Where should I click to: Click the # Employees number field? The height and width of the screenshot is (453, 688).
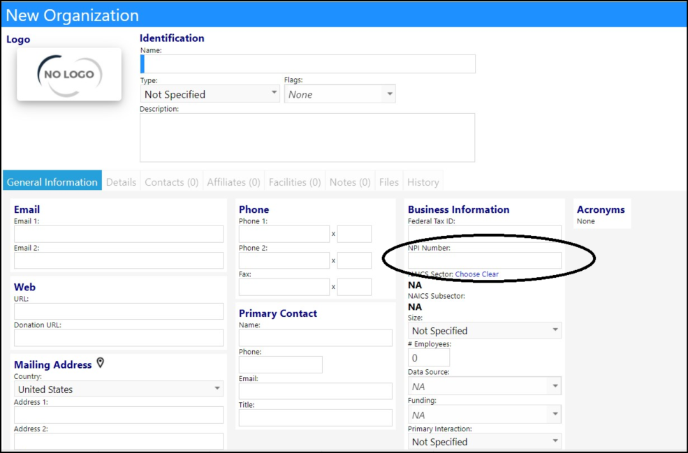point(429,358)
